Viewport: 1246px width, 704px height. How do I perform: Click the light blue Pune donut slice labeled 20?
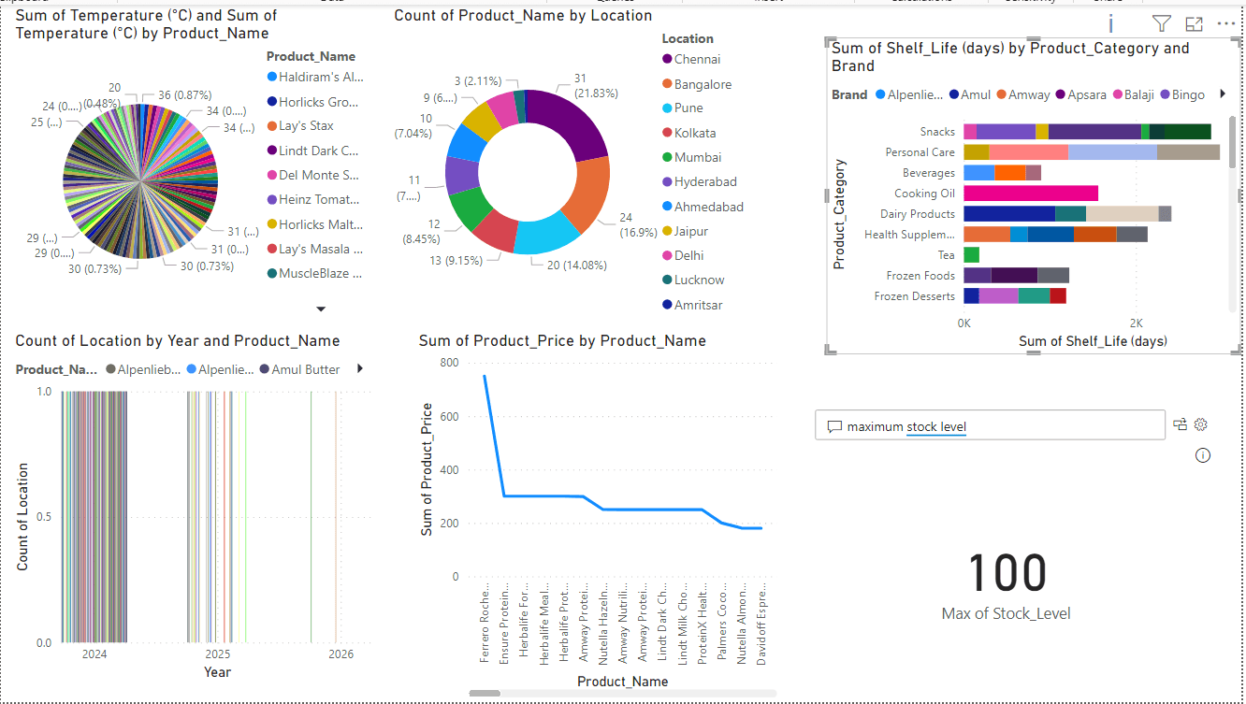[545, 236]
